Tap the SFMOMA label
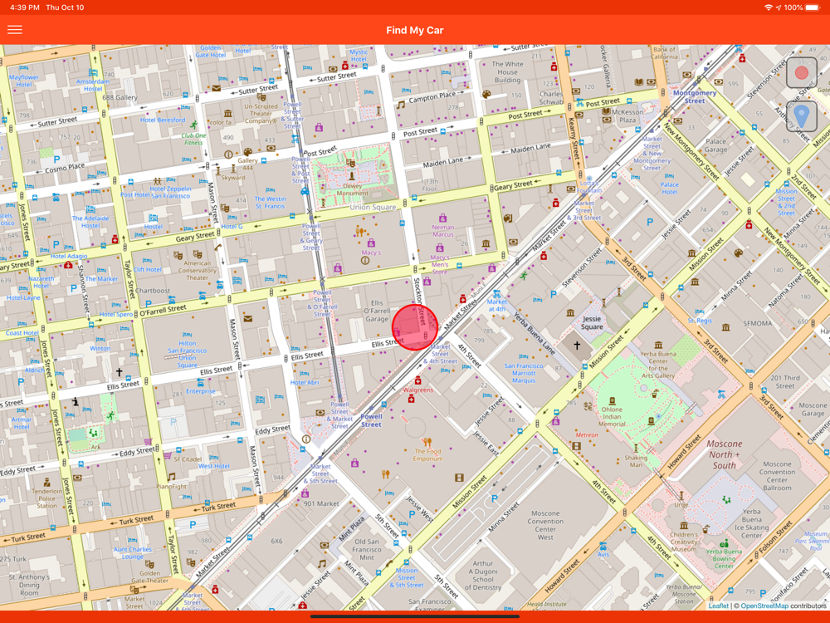 click(x=758, y=323)
